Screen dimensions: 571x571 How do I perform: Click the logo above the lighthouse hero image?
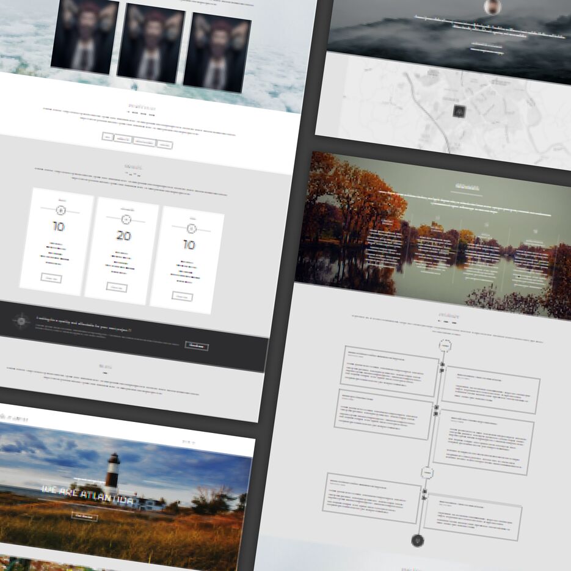click(x=14, y=418)
